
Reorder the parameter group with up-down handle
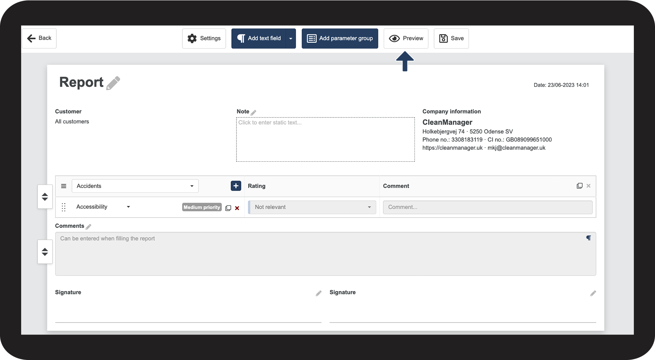coord(45,196)
